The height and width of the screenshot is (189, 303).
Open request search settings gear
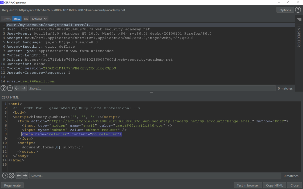(x=10, y=88)
